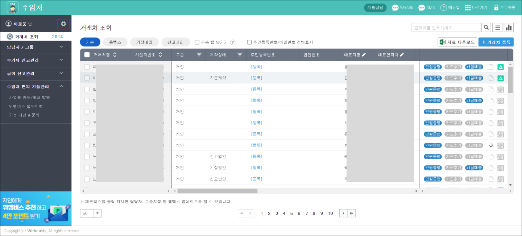Open the 바로가기 grid shortcut icon
This screenshot has height=236, width=522.
(x=468, y=8)
